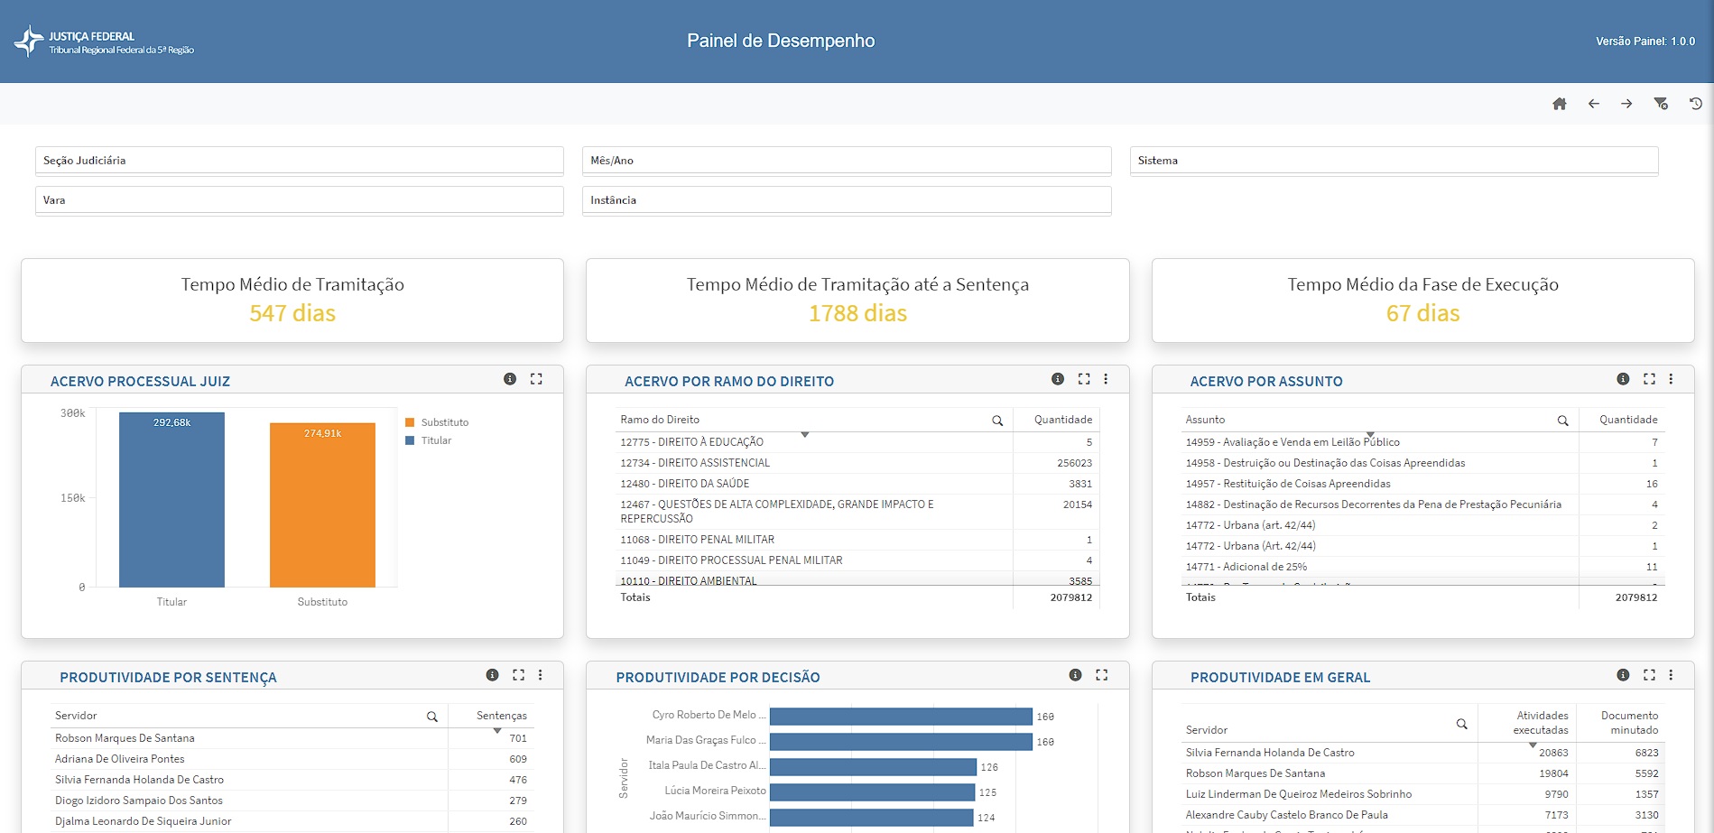Open more options for Produtividade por Sentença
Image resolution: width=1714 pixels, height=833 pixels.
[541, 675]
